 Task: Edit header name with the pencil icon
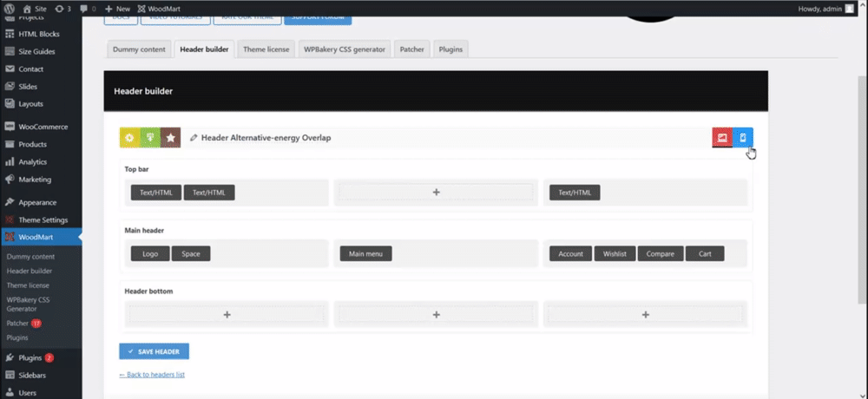pyautogui.click(x=194, y=138)
